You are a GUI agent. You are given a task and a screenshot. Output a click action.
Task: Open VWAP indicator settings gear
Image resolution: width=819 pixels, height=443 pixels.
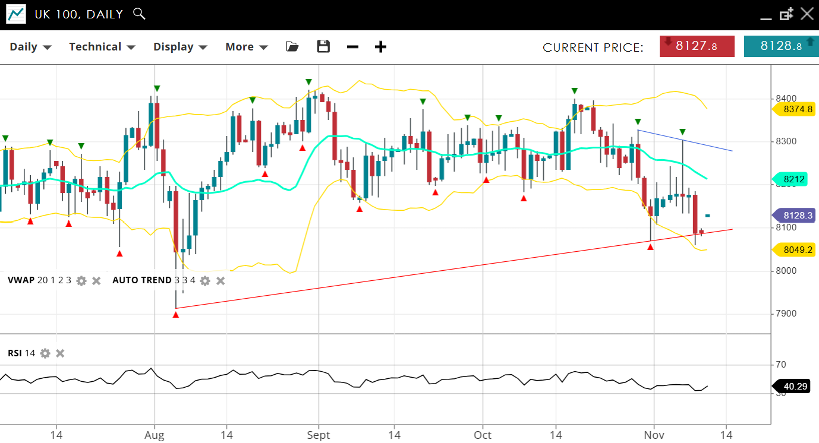click(81, 280)
